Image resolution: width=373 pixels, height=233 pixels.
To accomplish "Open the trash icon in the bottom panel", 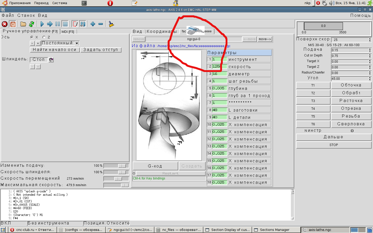I will tap(370, 230).
